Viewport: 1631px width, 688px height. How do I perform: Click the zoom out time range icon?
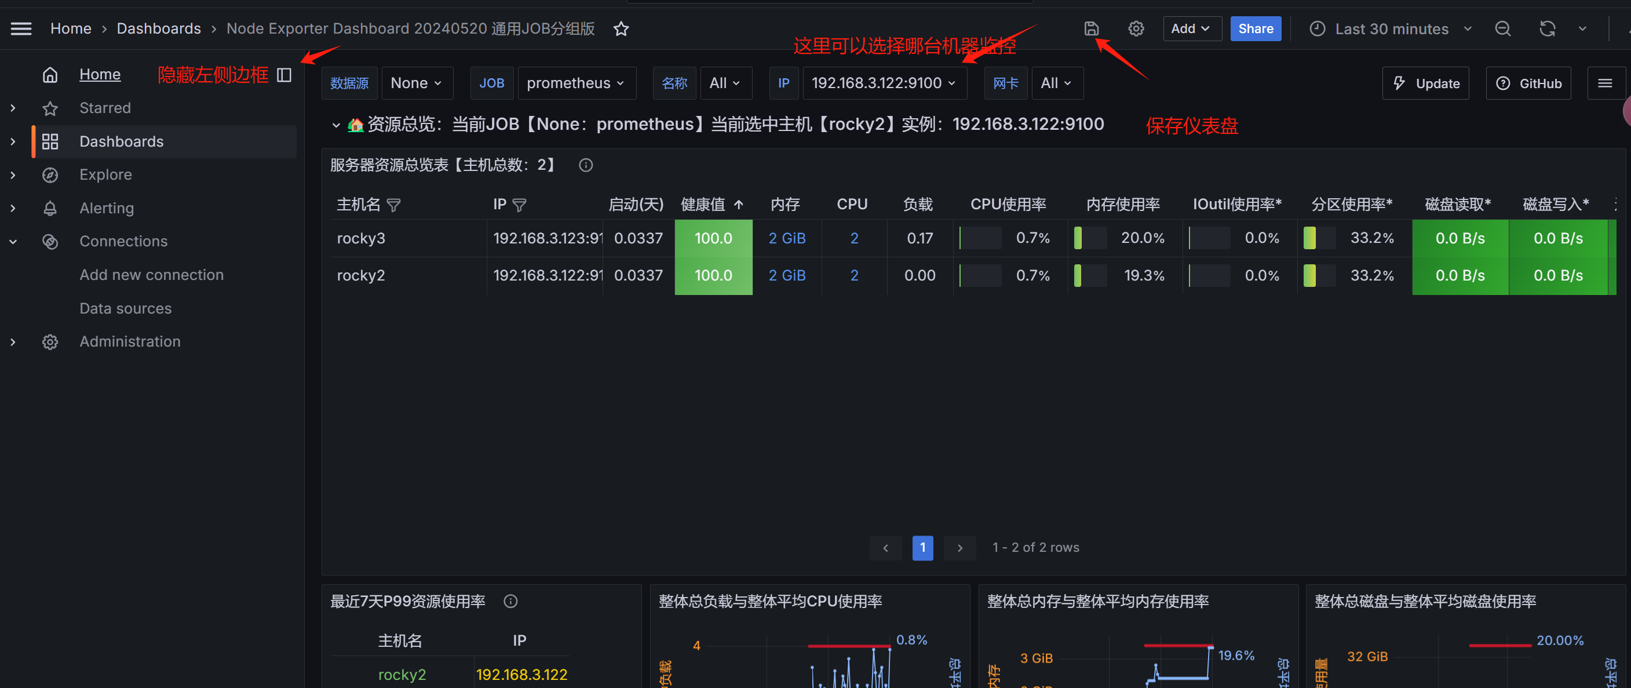point(1502,28)
